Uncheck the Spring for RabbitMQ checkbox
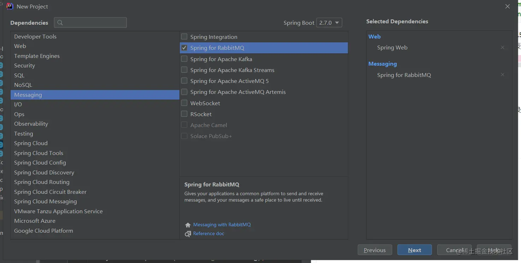This screenshot has height=263, width=521. [x=184, y=48]
